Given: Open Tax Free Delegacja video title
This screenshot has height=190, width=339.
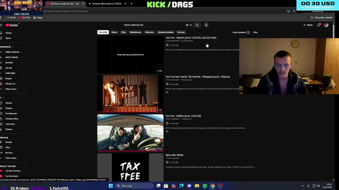Looking at the screenshot, I should 198,77.
